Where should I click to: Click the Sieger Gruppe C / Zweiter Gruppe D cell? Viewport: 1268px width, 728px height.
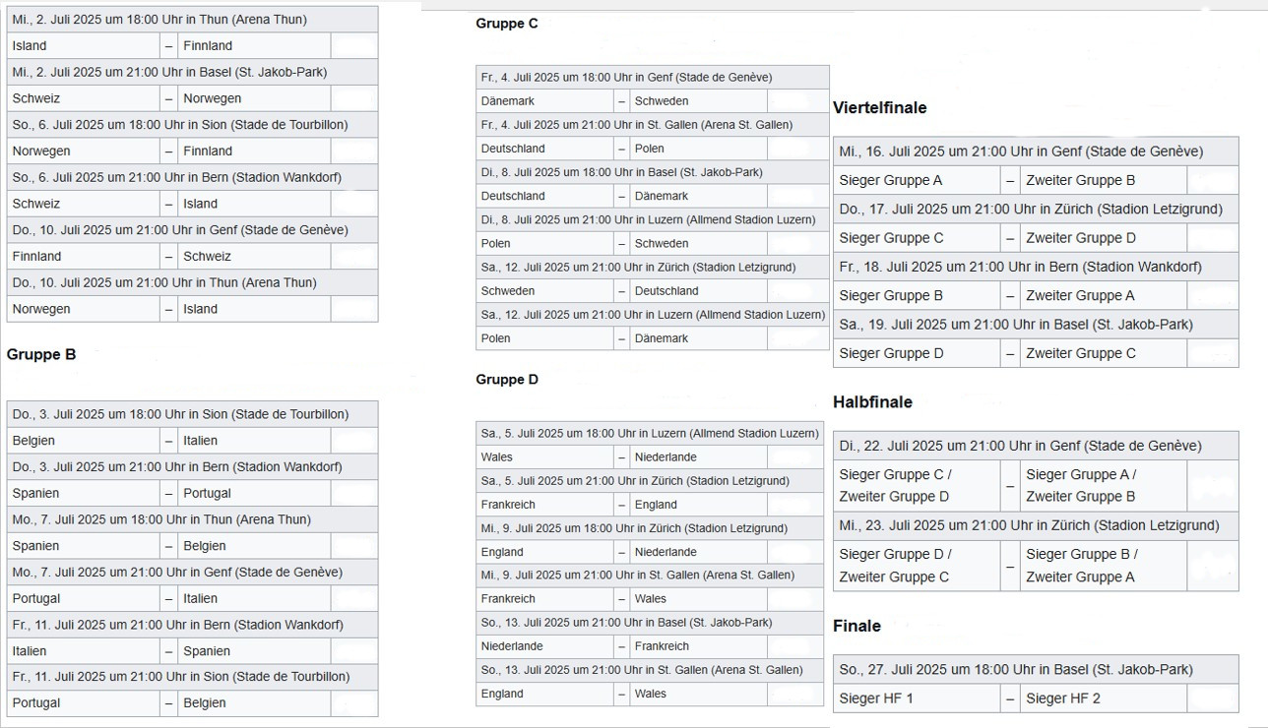896,485
